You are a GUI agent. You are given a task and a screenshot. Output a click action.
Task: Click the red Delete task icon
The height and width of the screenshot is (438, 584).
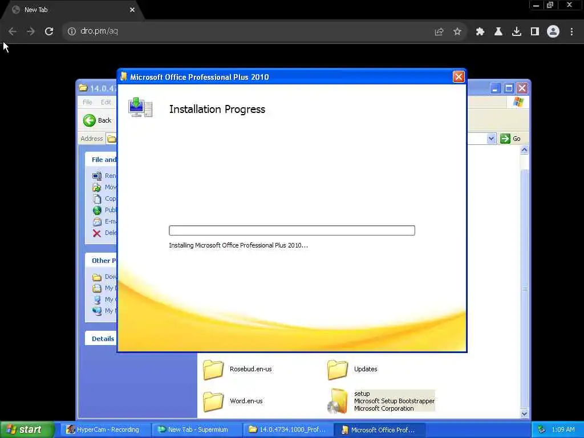point(97,233)
